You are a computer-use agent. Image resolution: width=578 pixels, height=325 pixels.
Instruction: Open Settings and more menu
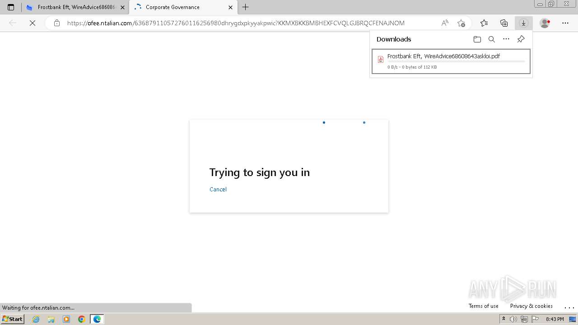(565, 23)
